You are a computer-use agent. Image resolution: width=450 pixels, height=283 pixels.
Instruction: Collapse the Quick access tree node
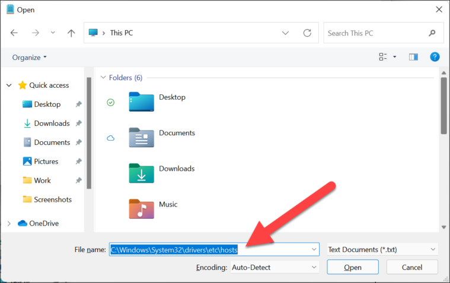(9, 85)
